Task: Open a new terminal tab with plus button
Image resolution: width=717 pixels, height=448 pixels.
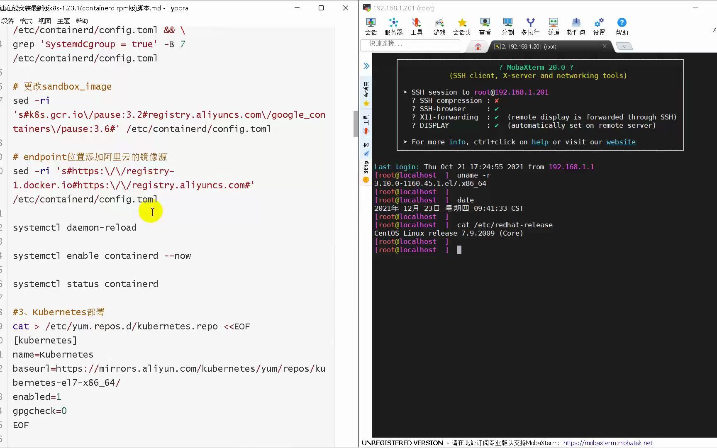Action: pyautogui.click(x=624, y=46)
